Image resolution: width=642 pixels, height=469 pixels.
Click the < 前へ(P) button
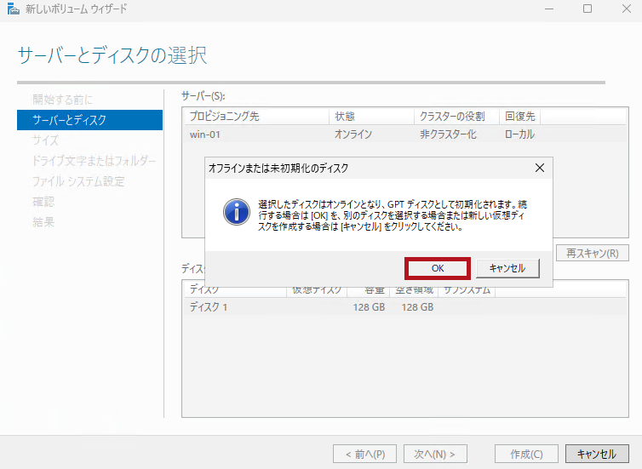point(364,454)
